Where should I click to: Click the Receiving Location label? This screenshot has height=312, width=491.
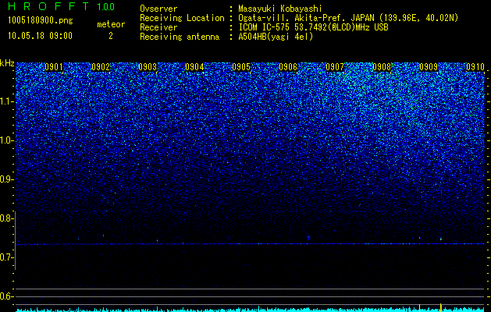point(182,18)
